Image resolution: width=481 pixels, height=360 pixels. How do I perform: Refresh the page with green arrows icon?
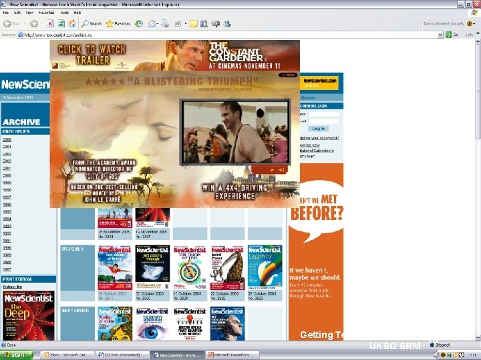click(61, 23)
